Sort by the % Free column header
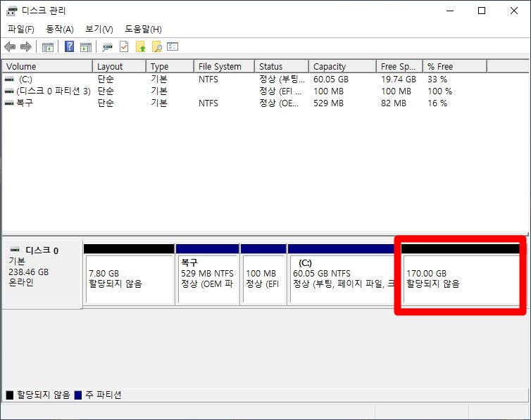Screen dimensions: 531x420 click(x=455, y=66)
